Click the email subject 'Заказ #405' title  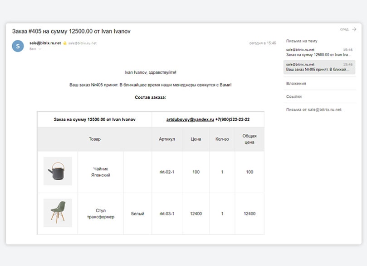click(x=71, y=31)
